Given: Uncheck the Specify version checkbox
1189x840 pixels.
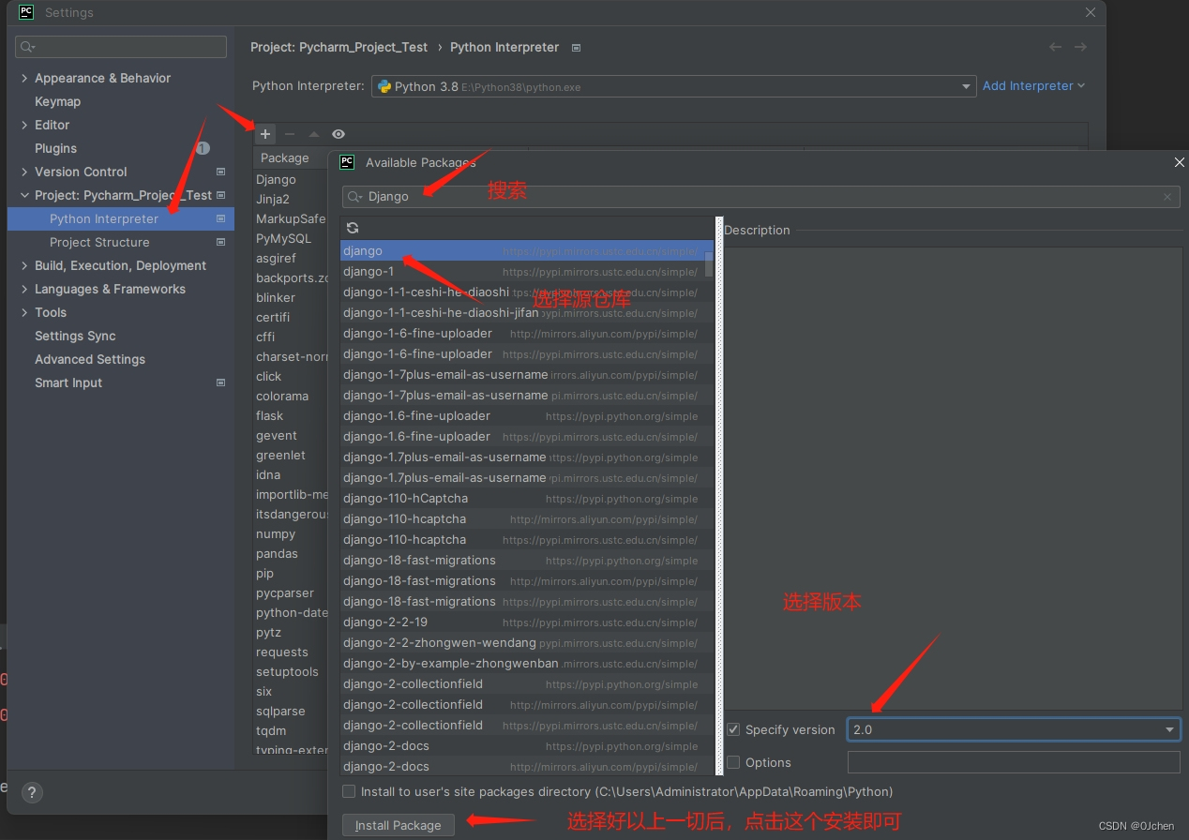Looking at the screenshot, I should pyautogui.click(x=733, y=729).
